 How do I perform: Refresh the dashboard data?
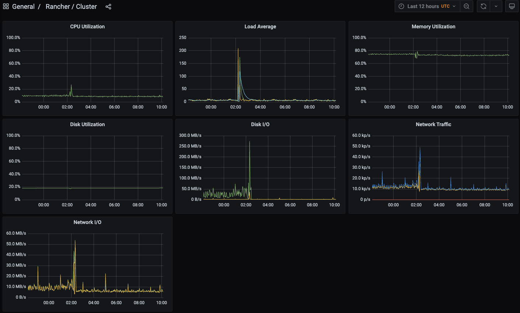[483, 6]
